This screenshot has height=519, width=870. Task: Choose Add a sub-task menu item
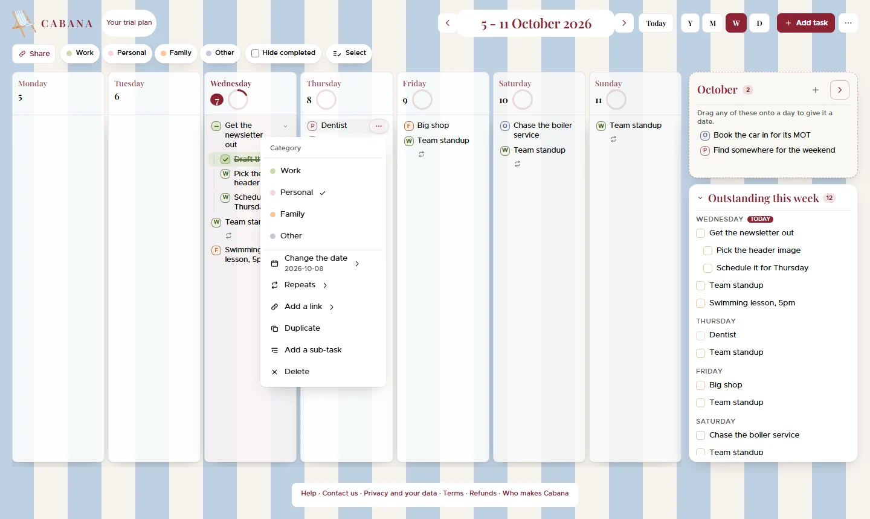pyautogui.click(x=323, y=350)
